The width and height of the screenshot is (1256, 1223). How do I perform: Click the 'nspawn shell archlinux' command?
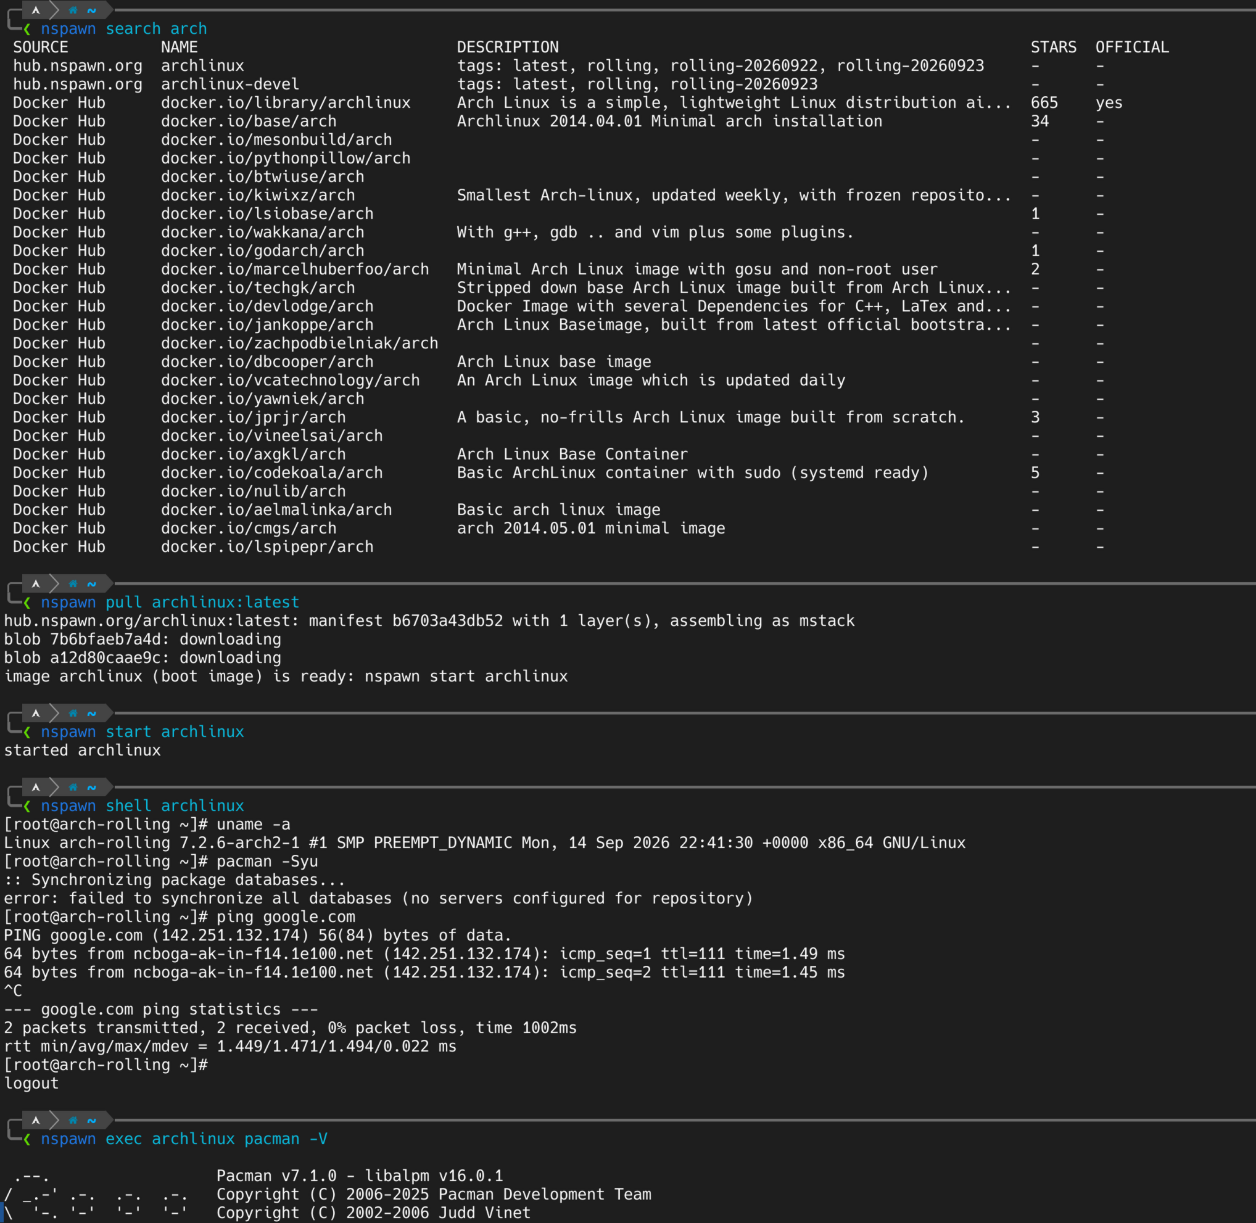tap(143, 806)
